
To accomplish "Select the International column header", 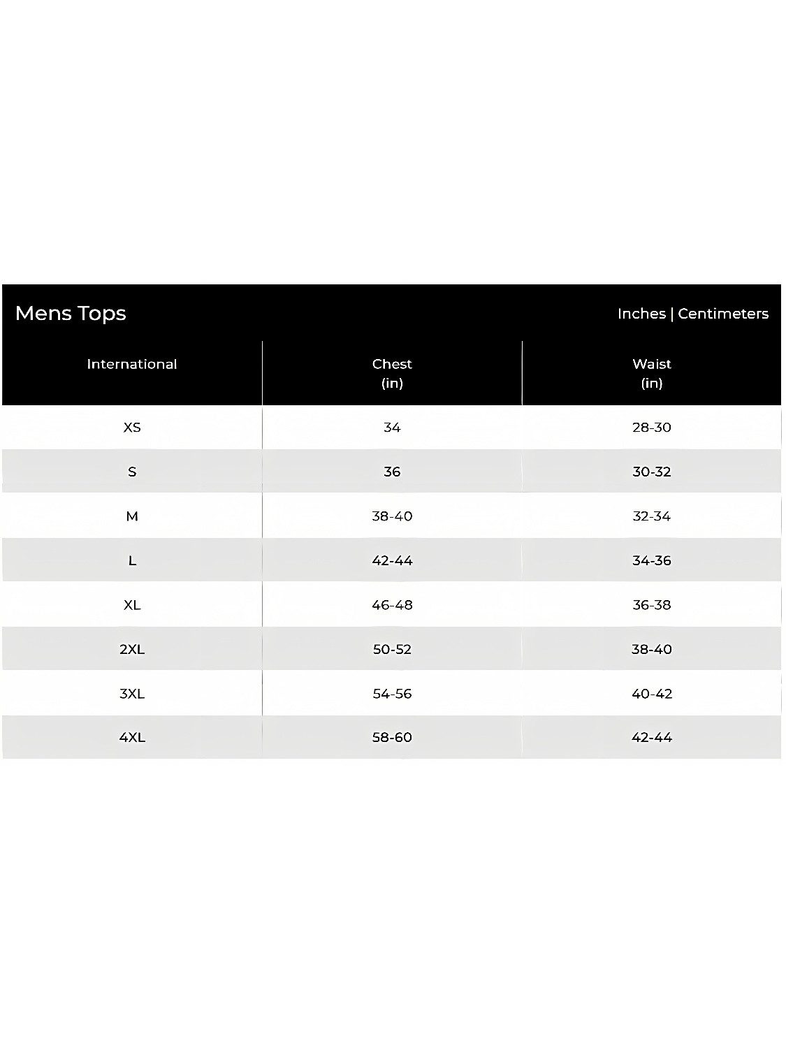I will click(132, 364).
